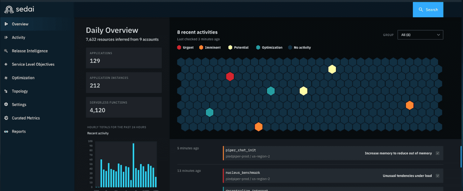This screenshot has height=191, width=463.
Task: Click 'Increase memory to reduce out of memory'
Action: [x=398, y=153]
